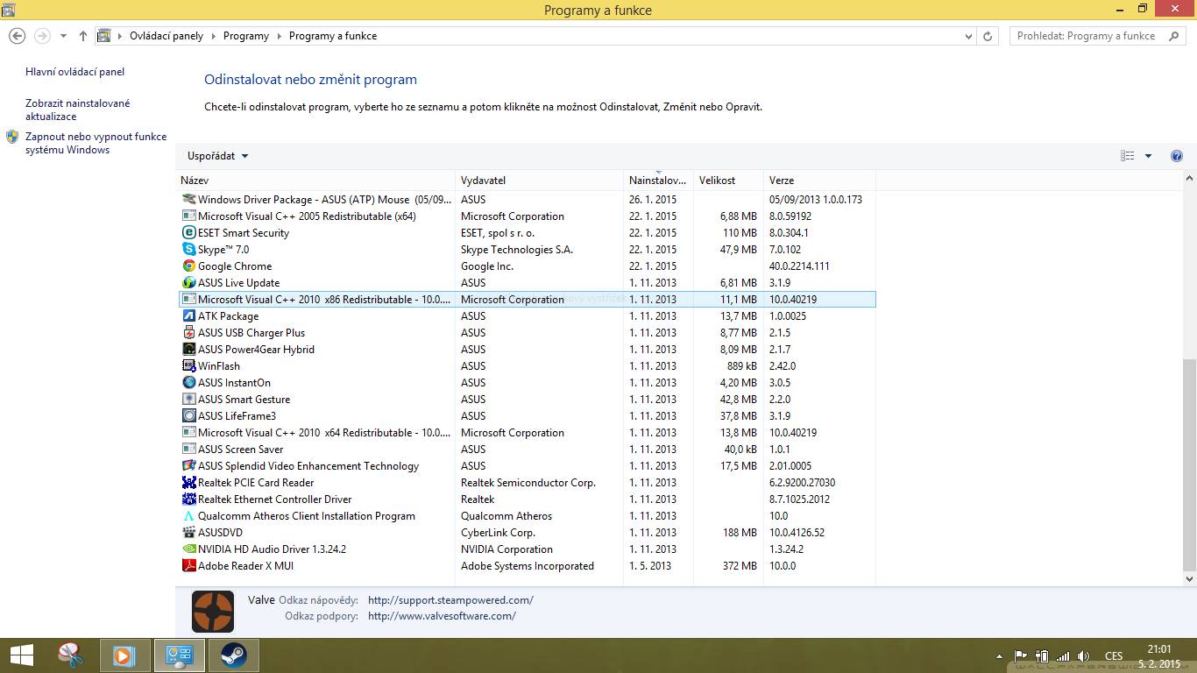1197x673 pixels.
Task: Click the scrollbar up arrow
Action: 1189,179
